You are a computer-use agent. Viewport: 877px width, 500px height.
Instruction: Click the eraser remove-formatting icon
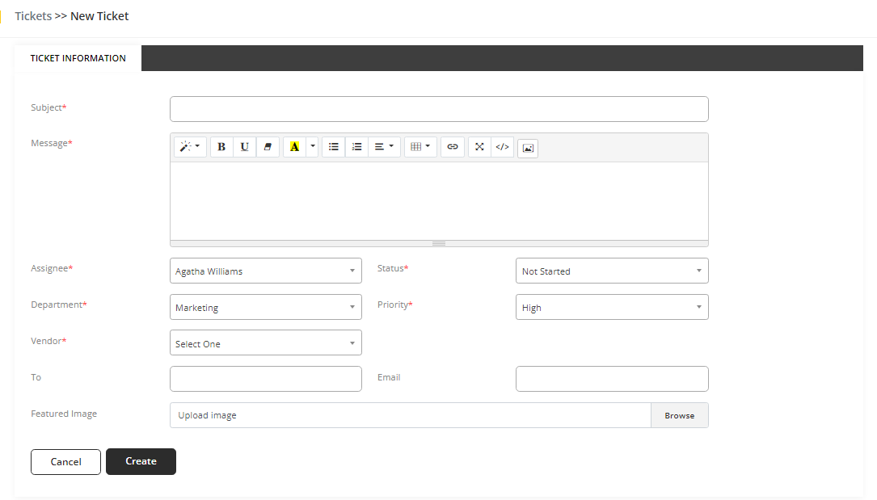[x=268, y=147]
